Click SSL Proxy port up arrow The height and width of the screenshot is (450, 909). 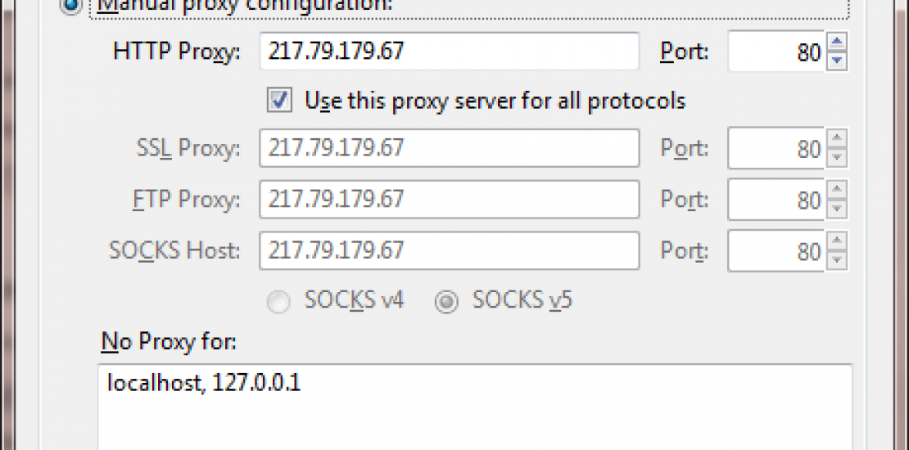coord(837,139)
